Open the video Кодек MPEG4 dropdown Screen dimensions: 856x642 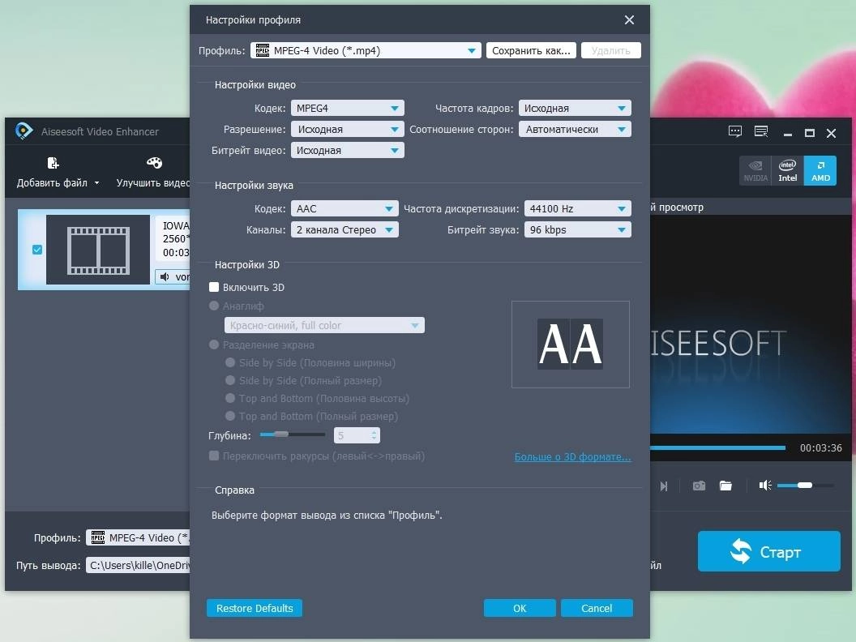tap(347, 108)
